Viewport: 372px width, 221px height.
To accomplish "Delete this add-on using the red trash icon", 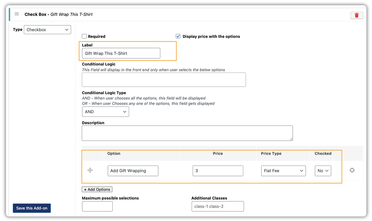I will click(x=356, y=15).
